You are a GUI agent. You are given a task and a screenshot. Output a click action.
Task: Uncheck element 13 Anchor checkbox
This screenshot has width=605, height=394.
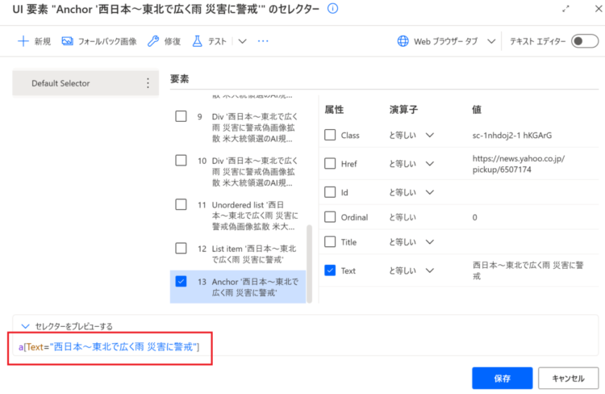(181, 281)
